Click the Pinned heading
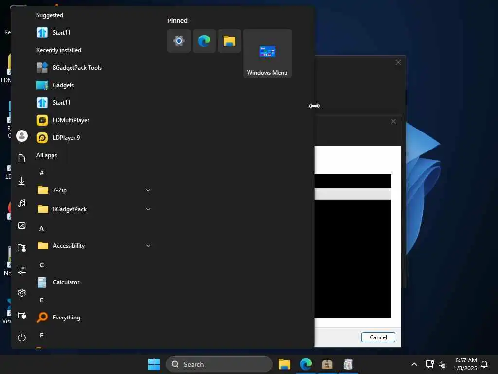 pyautogui.click(x=178, y=20)
